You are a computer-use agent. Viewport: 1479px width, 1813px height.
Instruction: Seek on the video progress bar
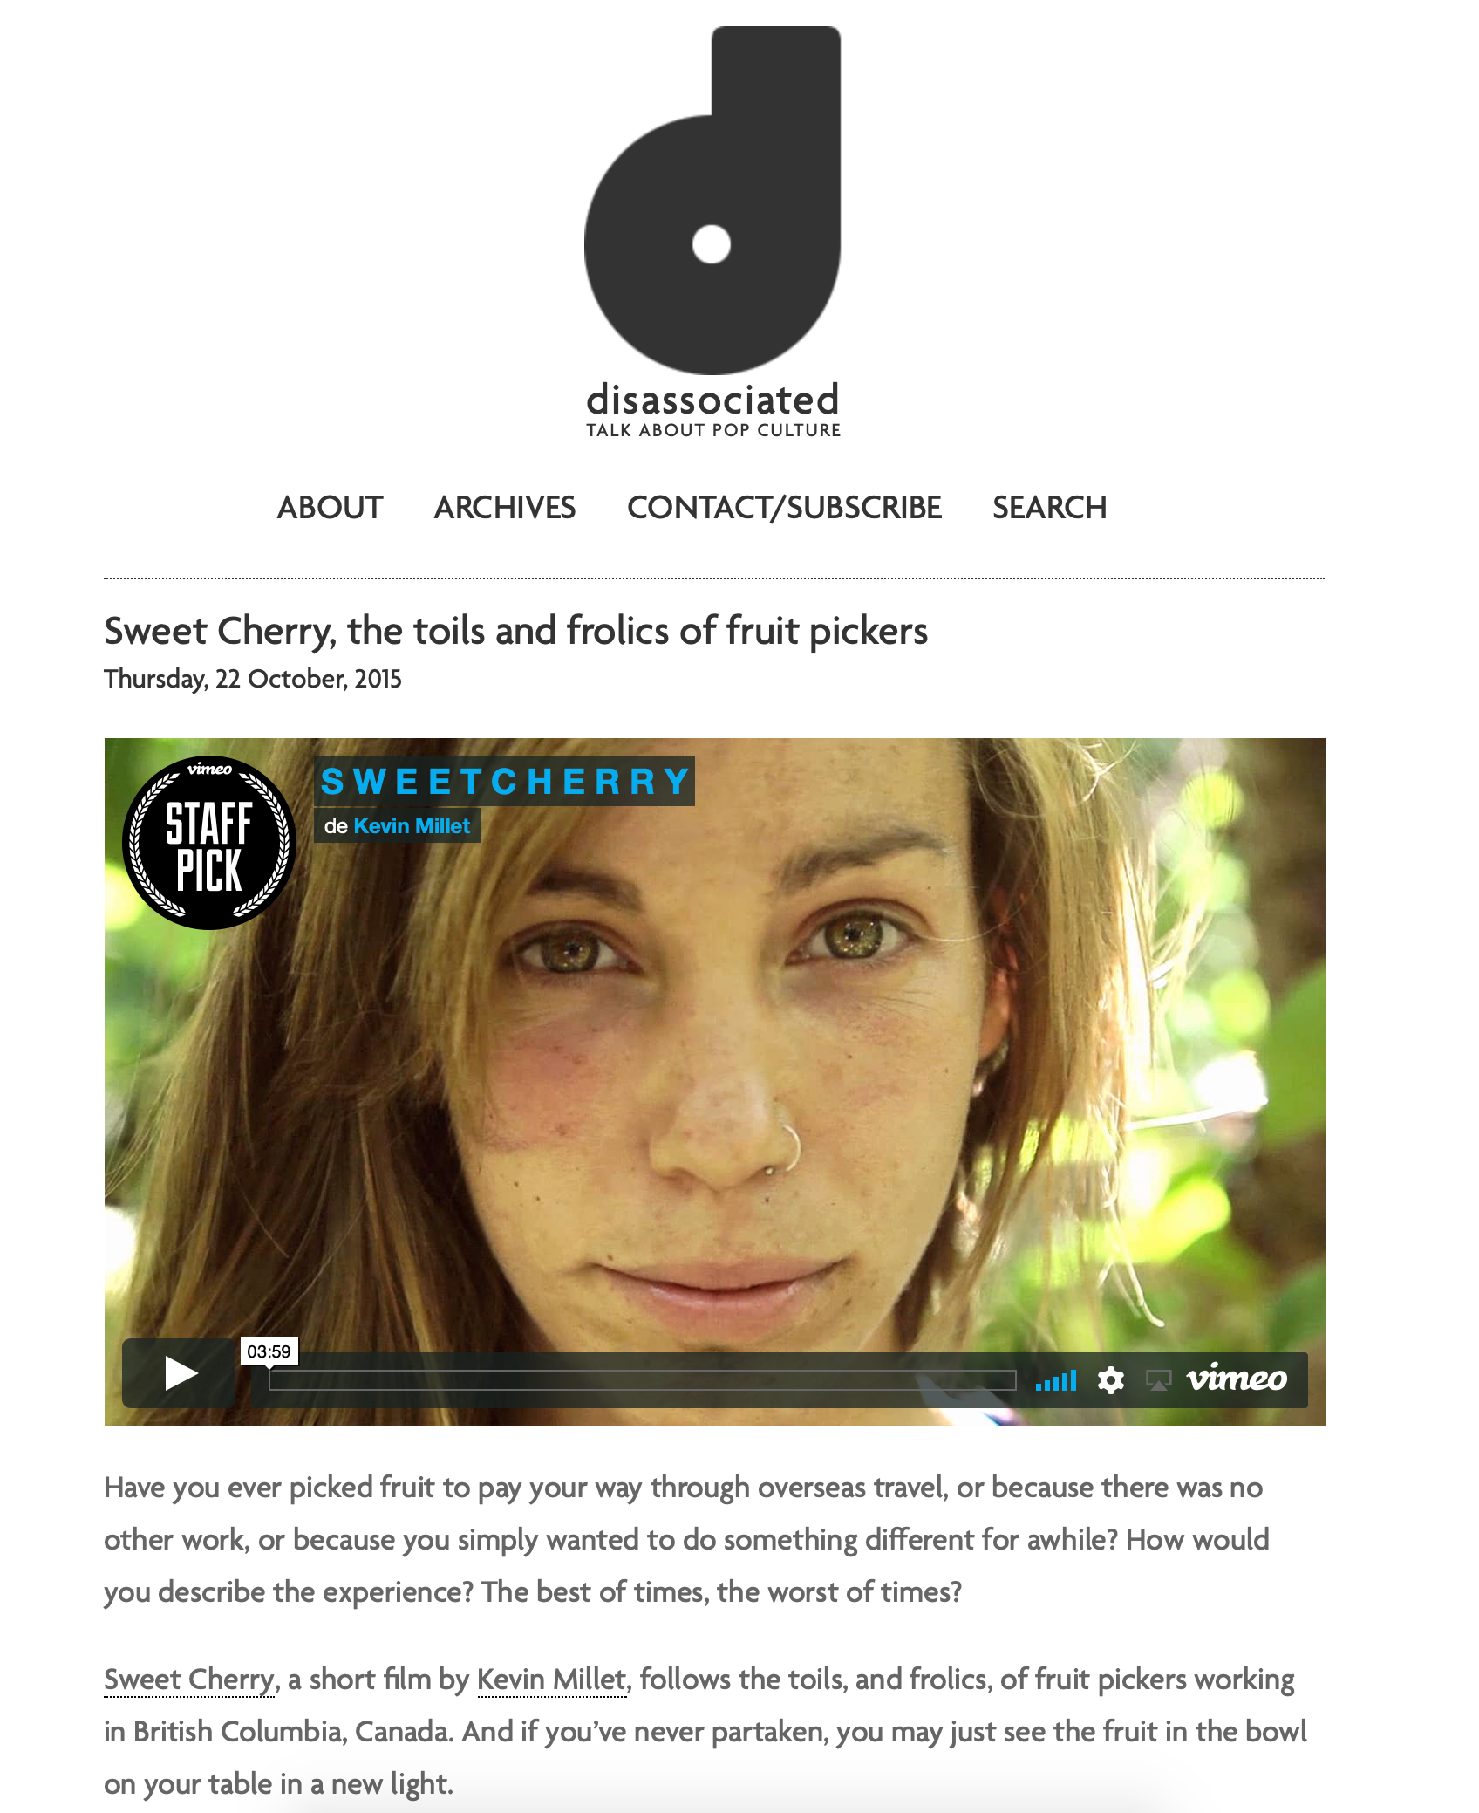coord(642,1380)
